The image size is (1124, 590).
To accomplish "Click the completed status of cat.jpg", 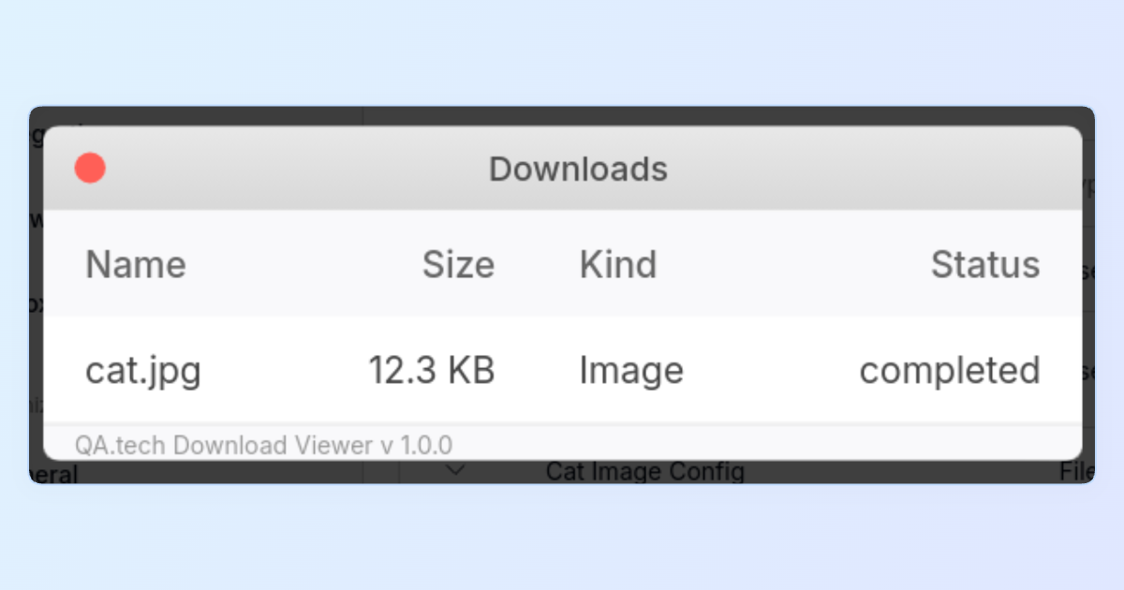I will point(949,371).
